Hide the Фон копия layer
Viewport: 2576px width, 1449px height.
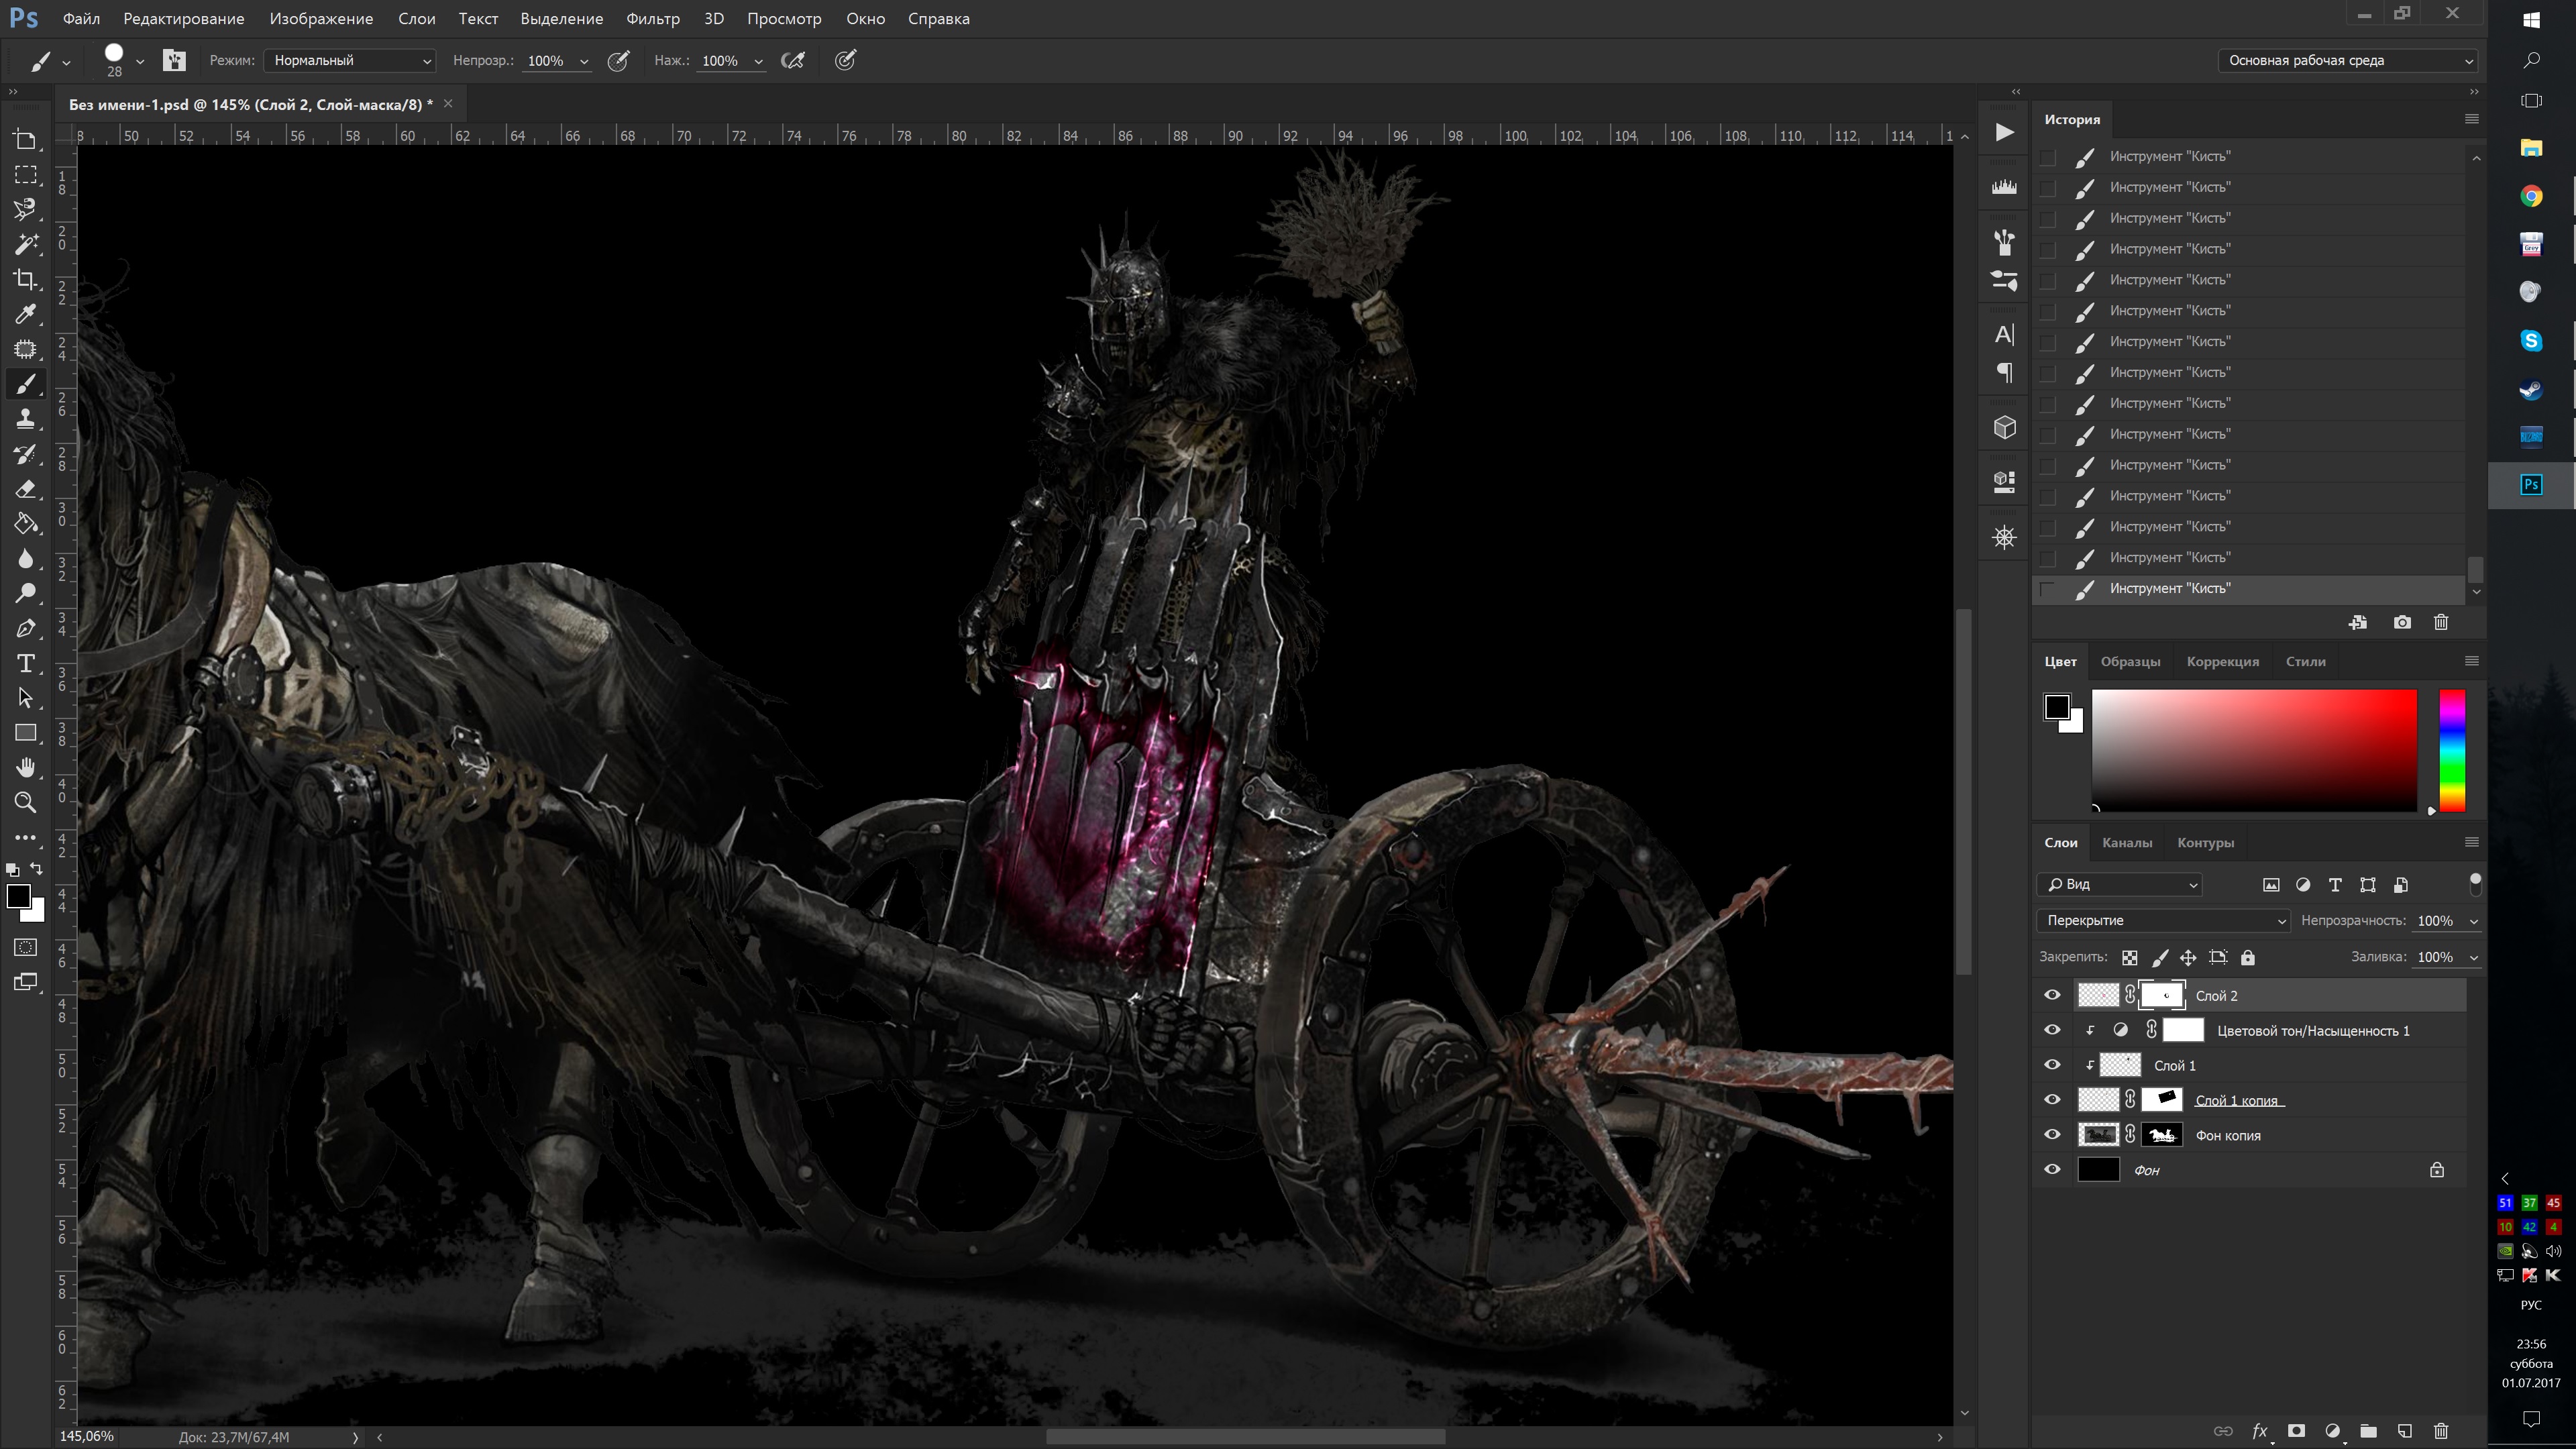pos(2052,1135)
